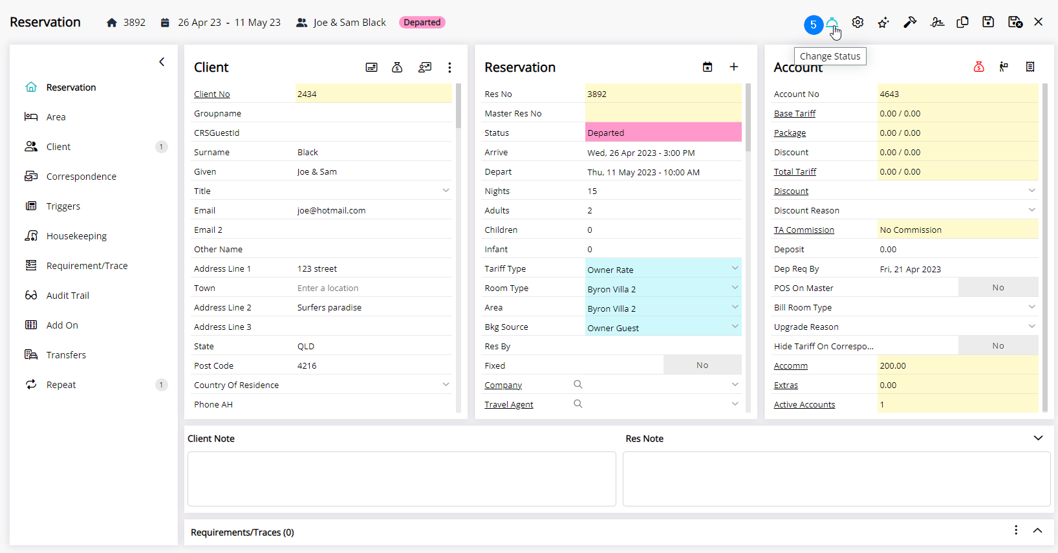Toggle the POS On Master switch

coord(998,288)
